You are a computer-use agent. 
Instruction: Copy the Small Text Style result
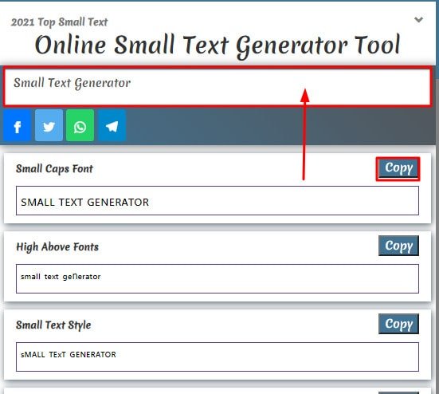click(x=398, y=324)
